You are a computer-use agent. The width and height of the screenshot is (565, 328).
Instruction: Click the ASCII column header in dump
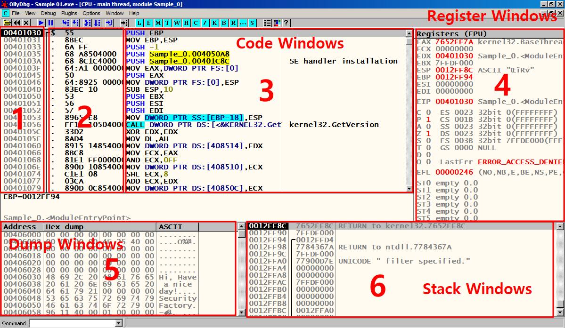tap(177, 226)
